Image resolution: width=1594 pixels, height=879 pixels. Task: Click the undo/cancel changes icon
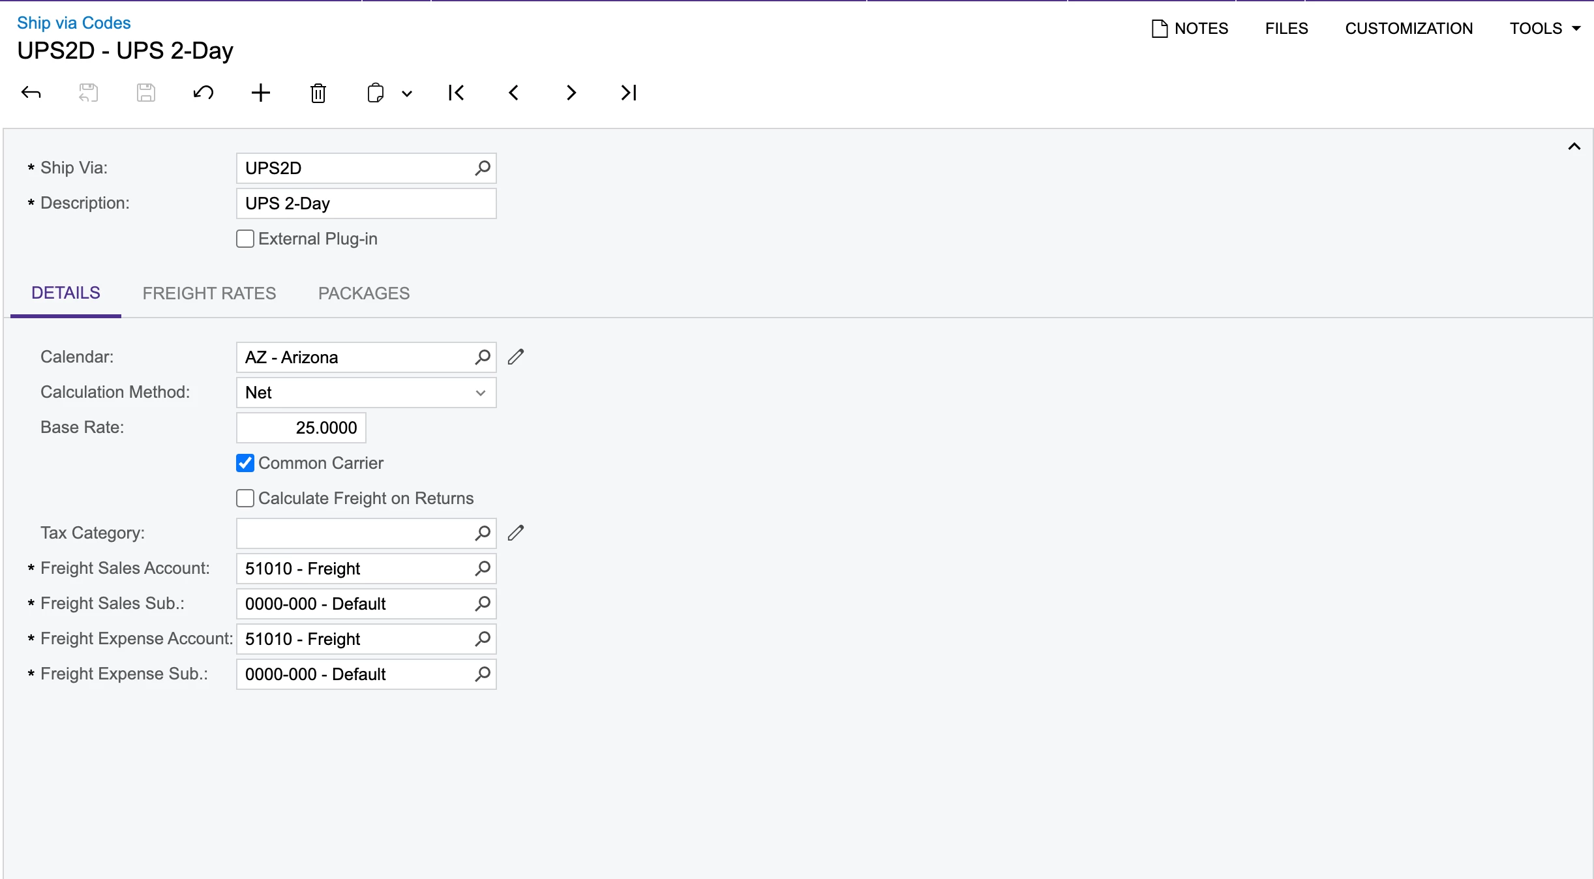coord(203,93)
